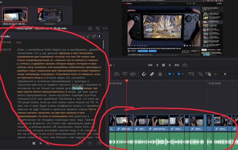Toggle clip linking chain icon
The height and width of the screenshot is (150, 238).
click(x=152, y=74)
